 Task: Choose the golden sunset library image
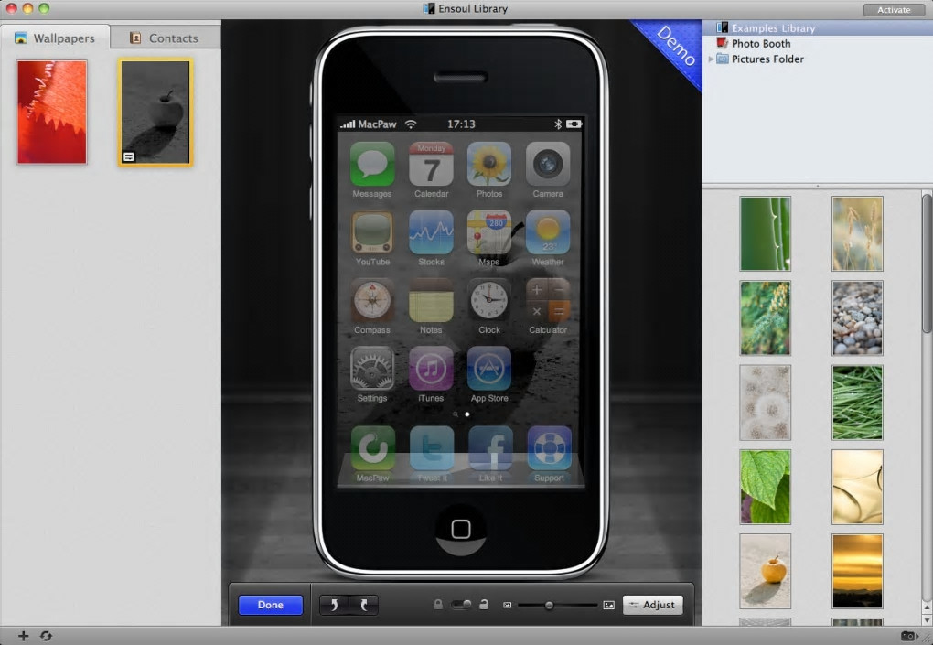(x=857, y=571)
